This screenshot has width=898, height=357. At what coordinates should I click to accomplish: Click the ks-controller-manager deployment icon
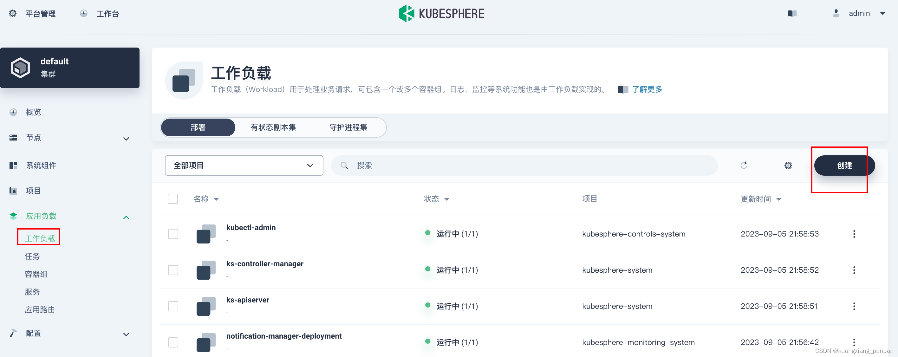pos(206,270)
